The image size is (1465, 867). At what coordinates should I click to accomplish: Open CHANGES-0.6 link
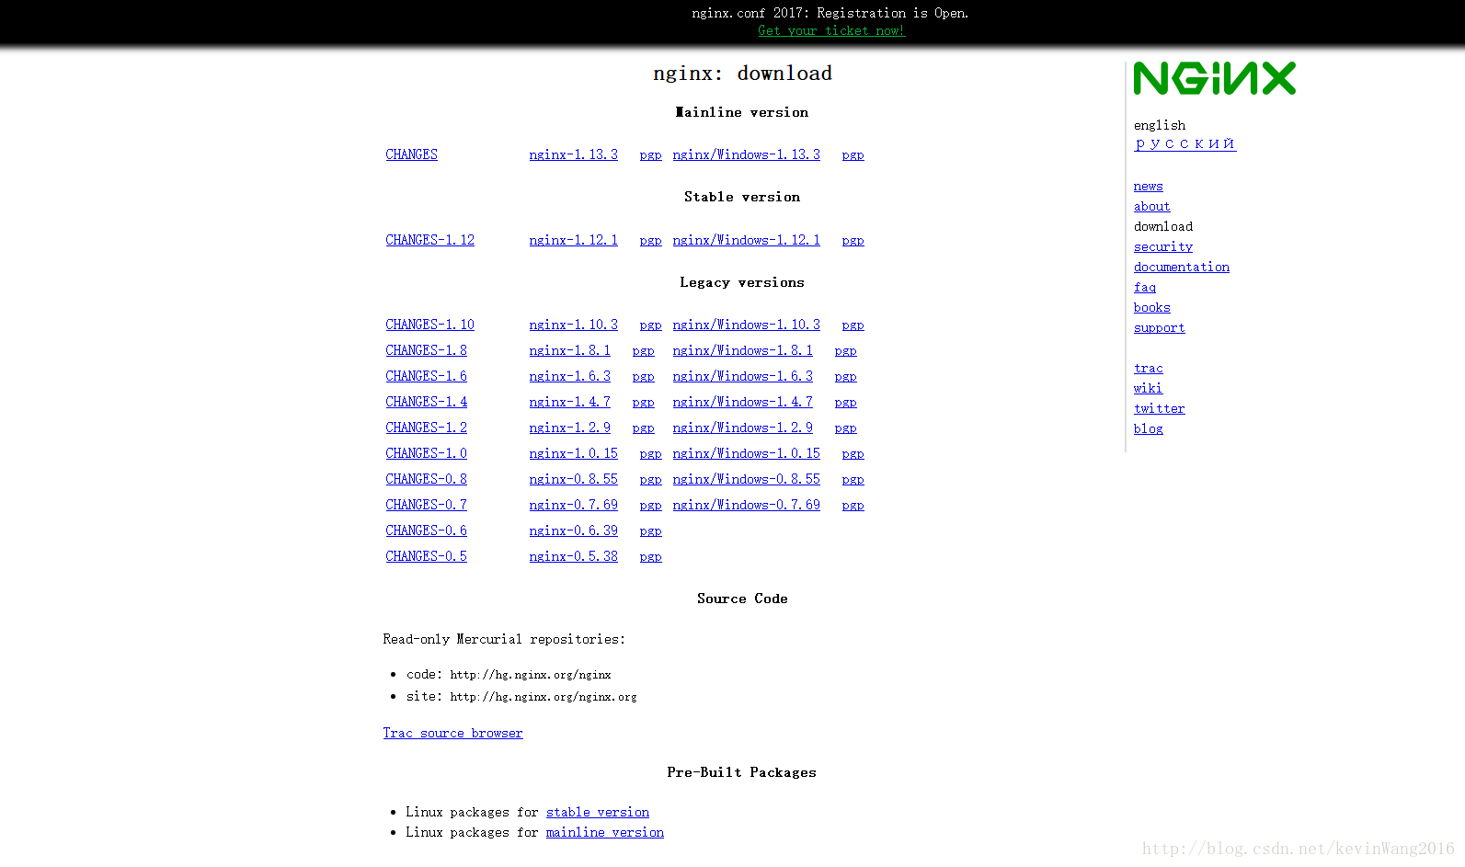click(x=426, y=530)
